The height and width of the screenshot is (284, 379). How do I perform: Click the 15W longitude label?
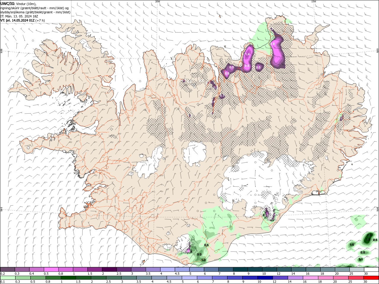point(314,1)
